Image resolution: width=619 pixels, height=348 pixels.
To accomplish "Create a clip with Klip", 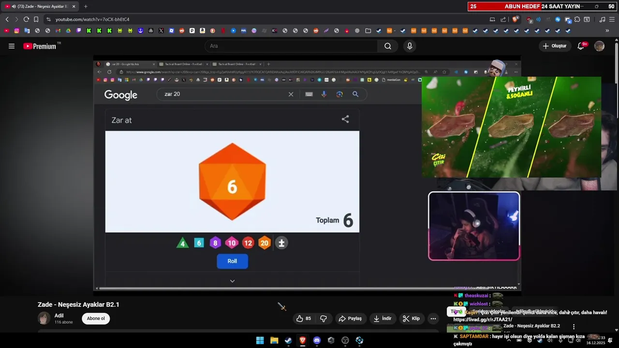I will (412, 319).
